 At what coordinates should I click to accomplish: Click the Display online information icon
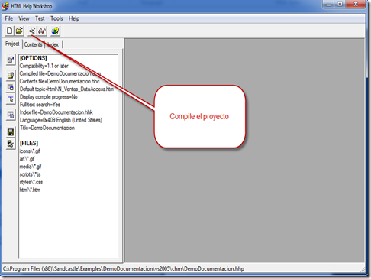point(55,31)
